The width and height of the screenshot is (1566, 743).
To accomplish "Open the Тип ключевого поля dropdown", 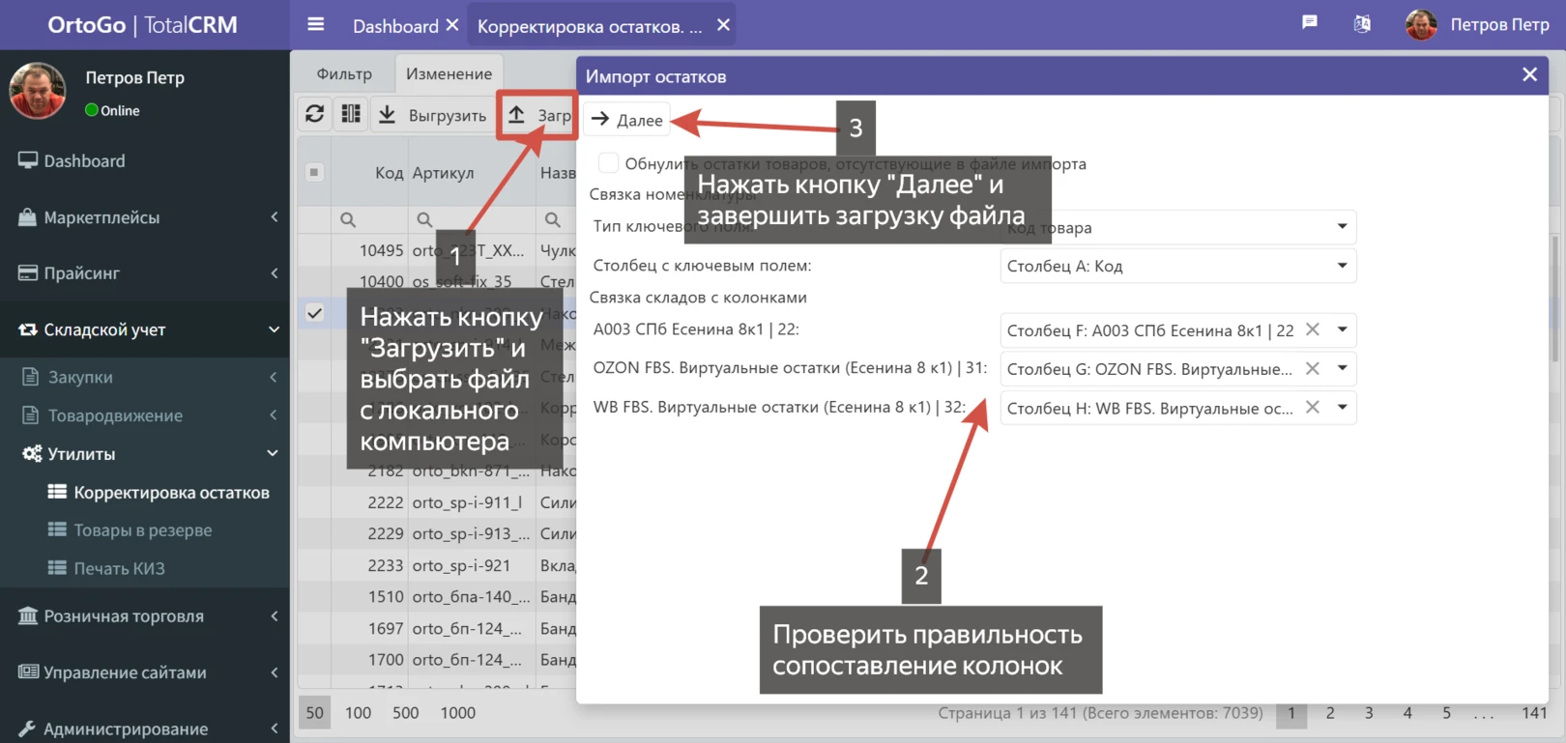I will pos(1342,227).
